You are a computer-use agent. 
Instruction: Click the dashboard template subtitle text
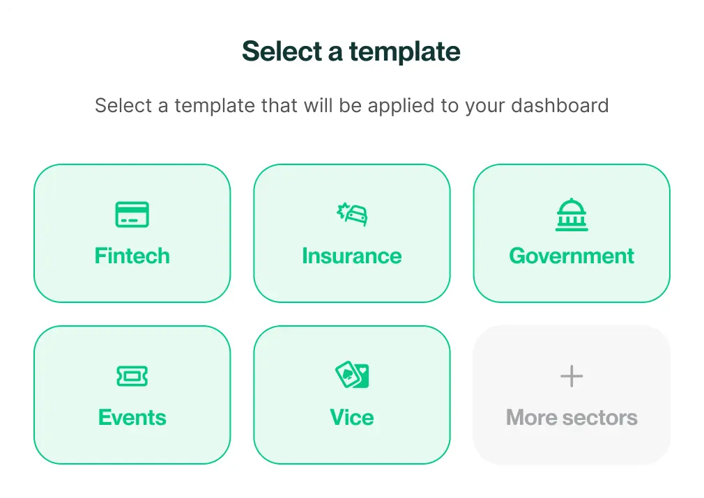click(351, 106)
